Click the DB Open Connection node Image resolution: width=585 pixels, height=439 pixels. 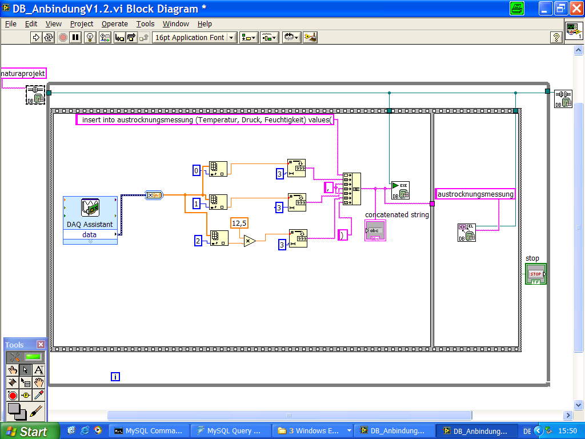click(35, 95)
